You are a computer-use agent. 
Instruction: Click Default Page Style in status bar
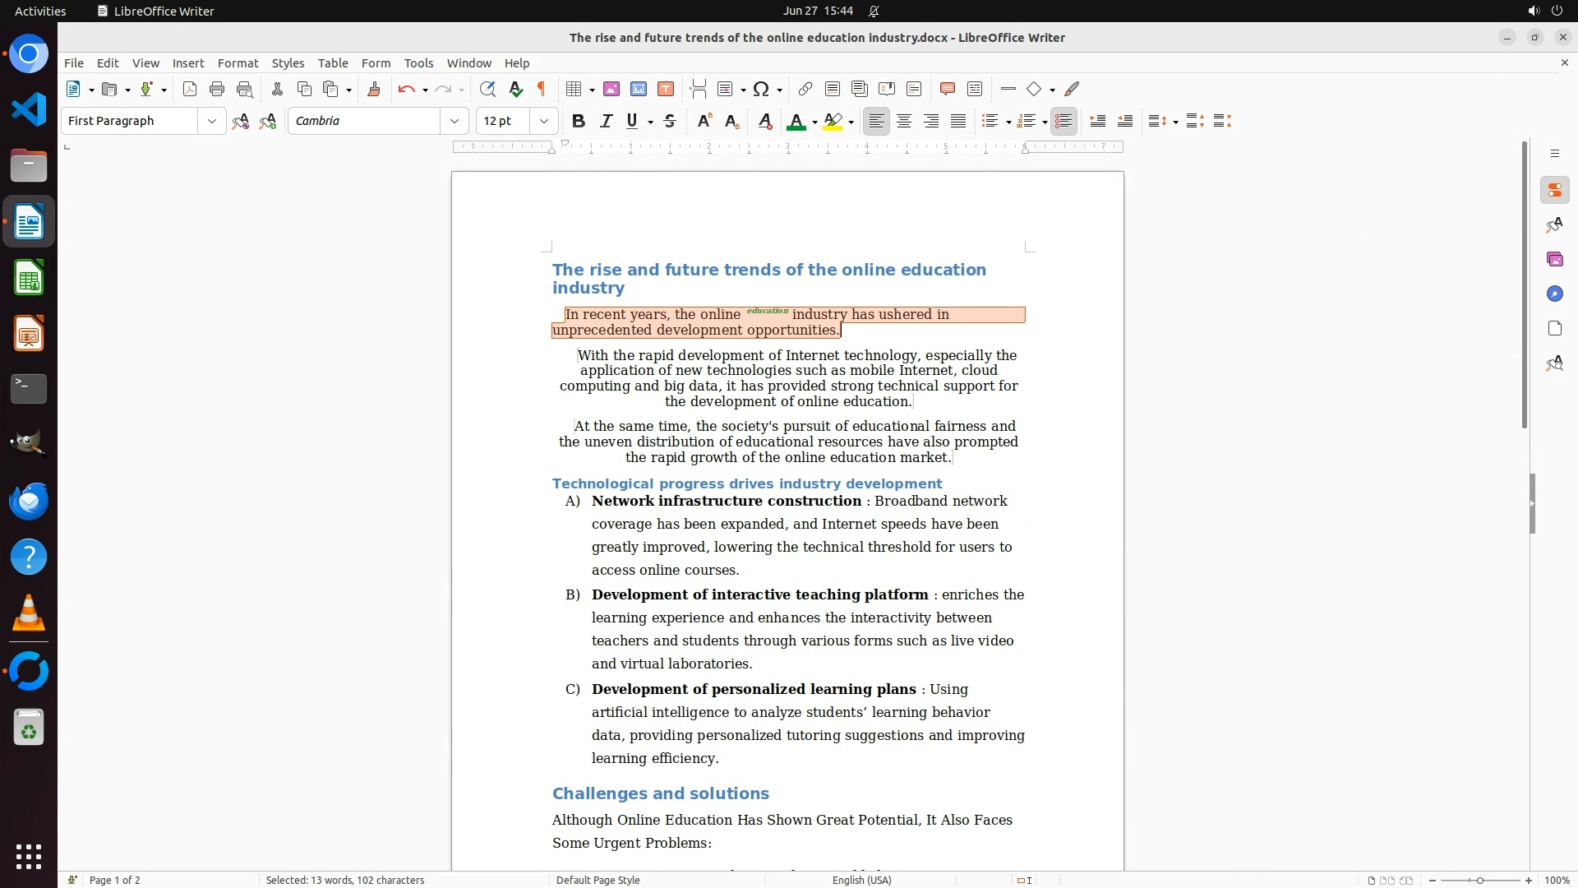(598, 880)
